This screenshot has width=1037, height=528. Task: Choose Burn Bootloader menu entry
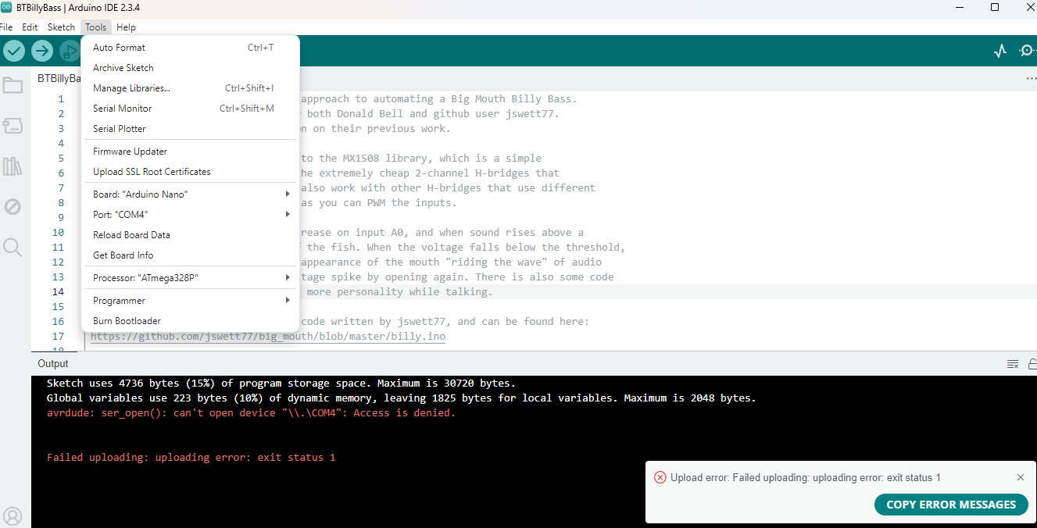pos(127,321)
